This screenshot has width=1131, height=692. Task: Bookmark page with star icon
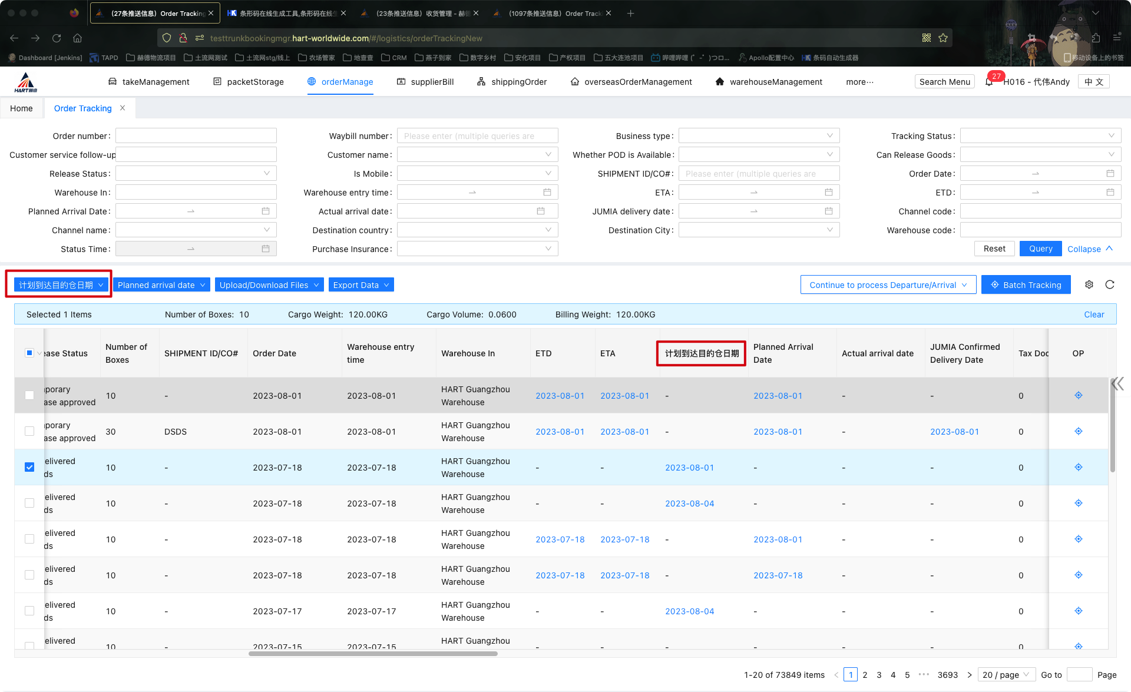tap(943, 38)
